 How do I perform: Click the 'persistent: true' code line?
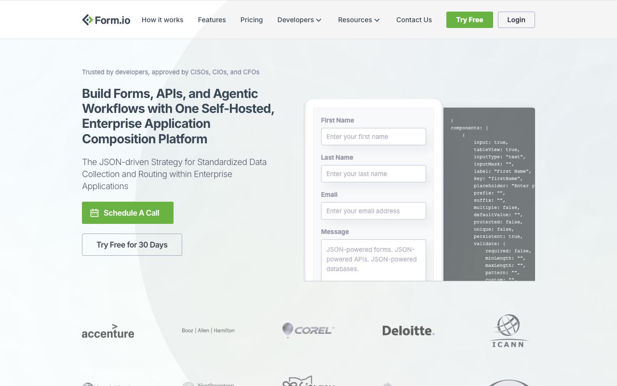click(498, 236)
